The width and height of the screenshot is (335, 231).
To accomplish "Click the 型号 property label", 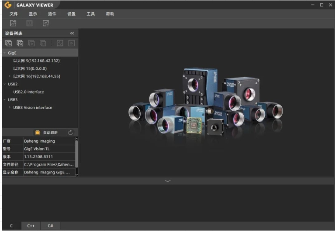I will click(7, 149).
